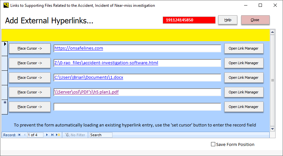Enable Save Form Position checkbox
This screenshot has width=283, height=156.
click(x=213, y=144)
